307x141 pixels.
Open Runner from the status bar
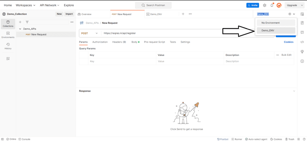237,139
